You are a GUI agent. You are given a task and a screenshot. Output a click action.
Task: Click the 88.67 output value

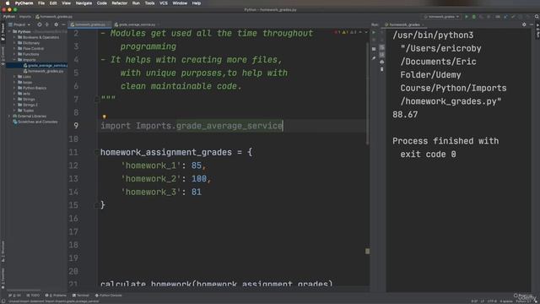[x=405, y=115]
